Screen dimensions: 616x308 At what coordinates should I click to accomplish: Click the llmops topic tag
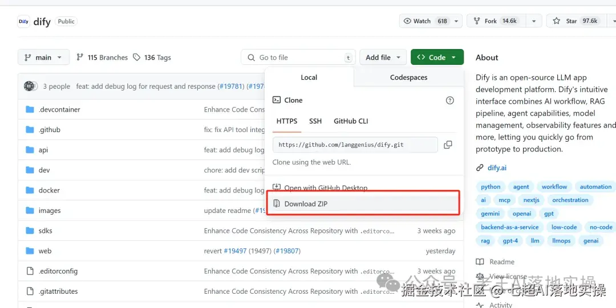pos(561,240)
